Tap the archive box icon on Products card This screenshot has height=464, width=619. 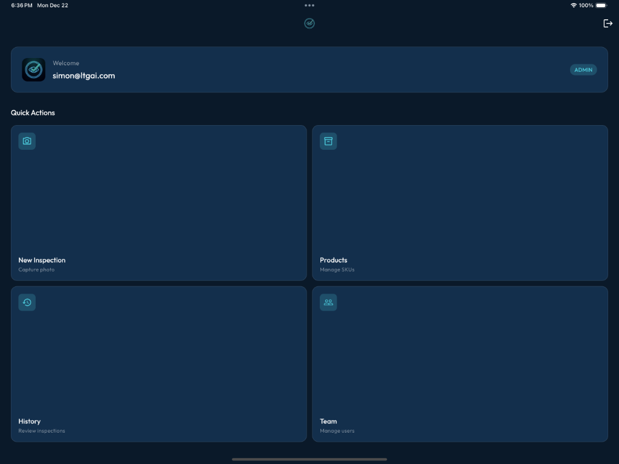(328, 141)
